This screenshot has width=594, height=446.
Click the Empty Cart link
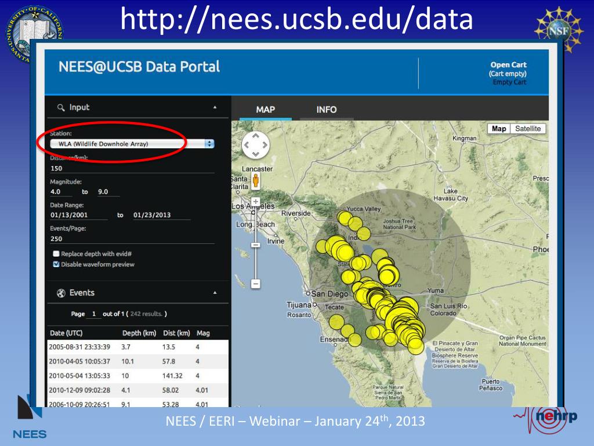click(x=509, y=82)
